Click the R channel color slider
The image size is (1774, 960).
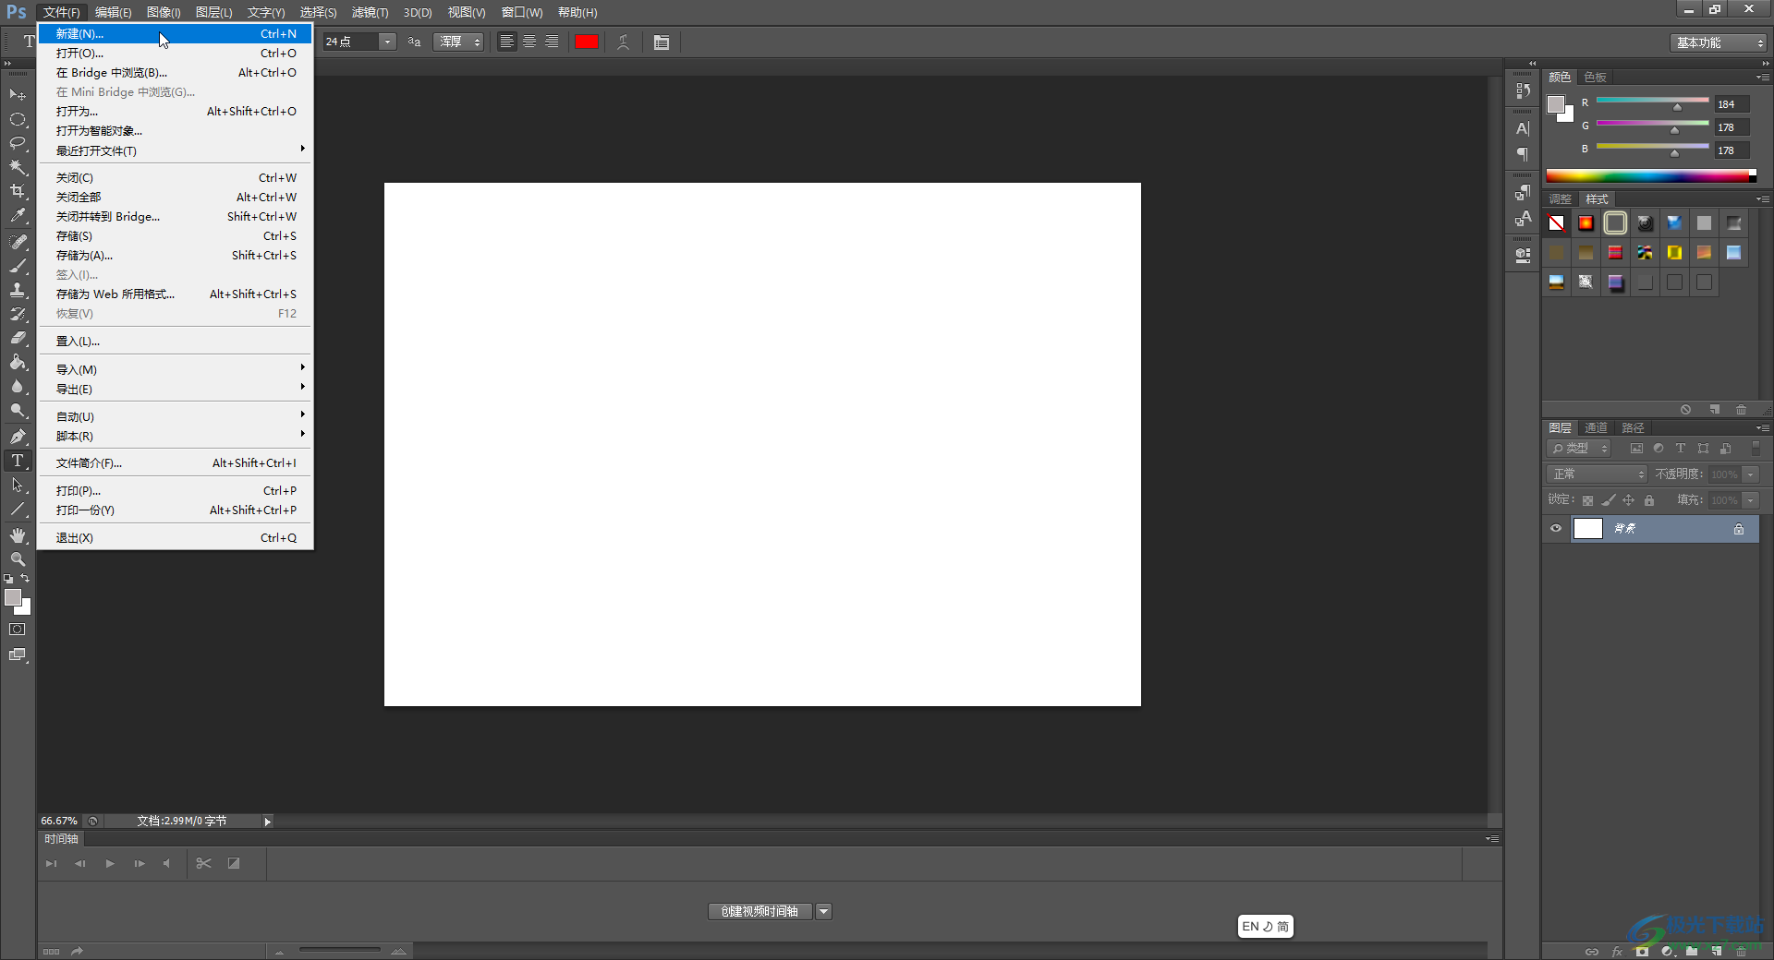1652,100
